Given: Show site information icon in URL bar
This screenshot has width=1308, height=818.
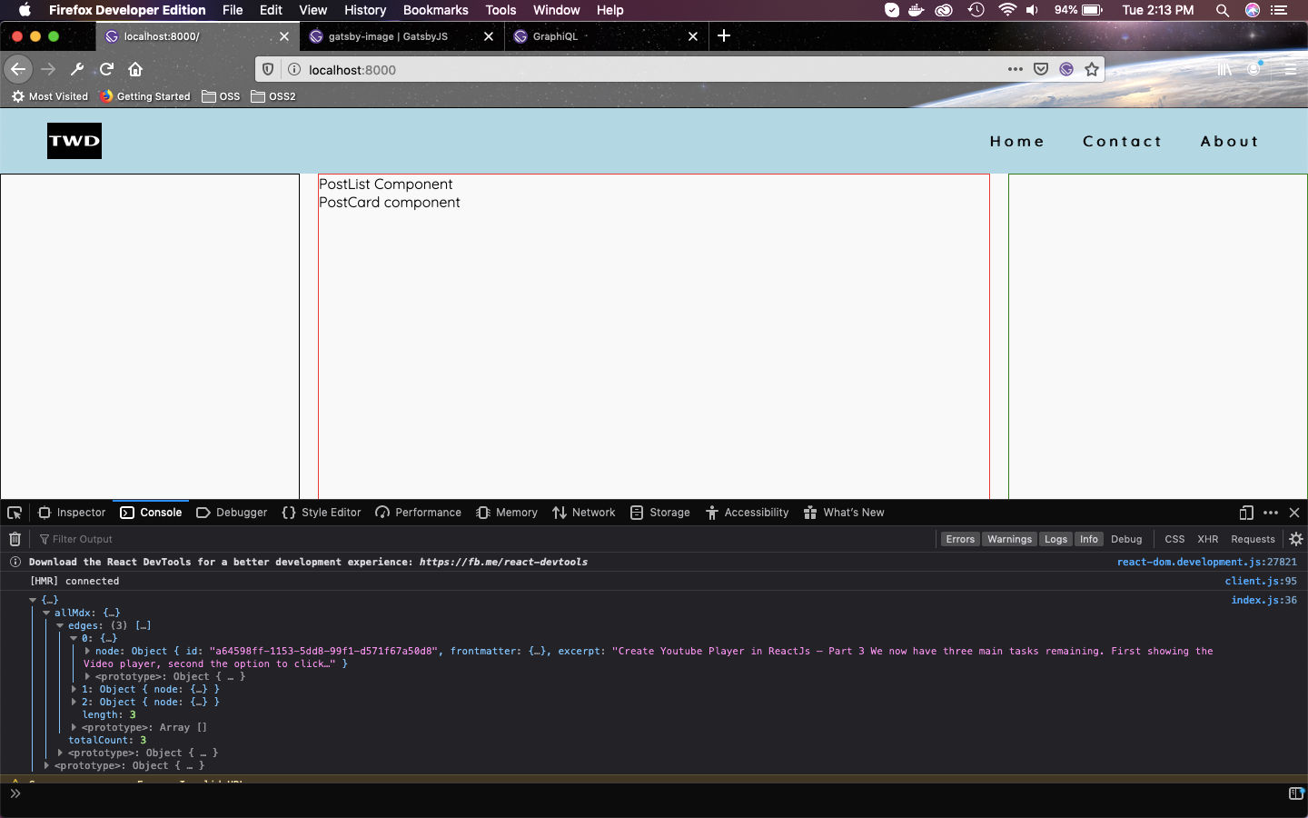Looking at the screenshot, I should tap(294, 69).
